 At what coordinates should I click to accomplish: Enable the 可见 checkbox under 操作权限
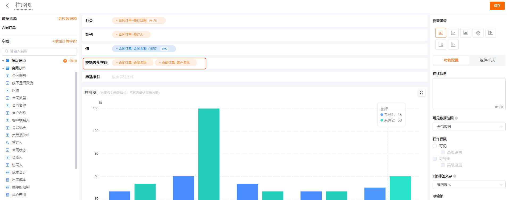pos(435,146)
